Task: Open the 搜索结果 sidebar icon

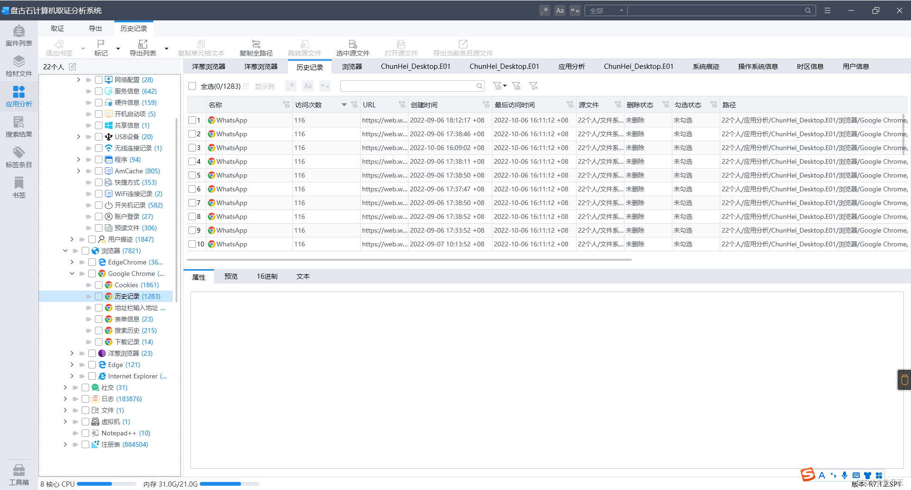Action: pyautogui.click(x=19, y=127)
